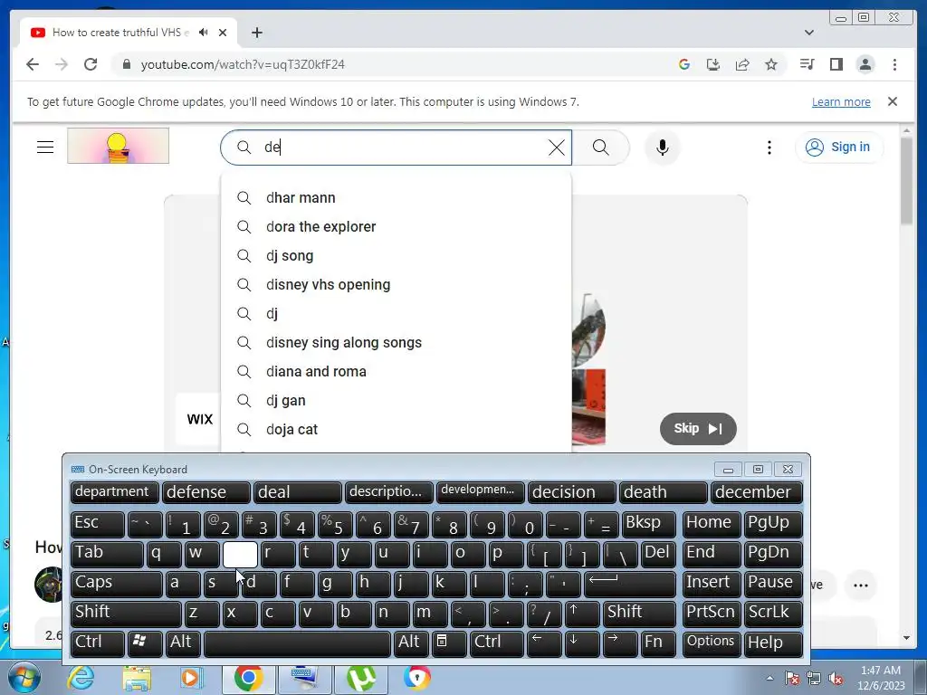Toggle the Insert key on keyboard

[x=712, y=583]
